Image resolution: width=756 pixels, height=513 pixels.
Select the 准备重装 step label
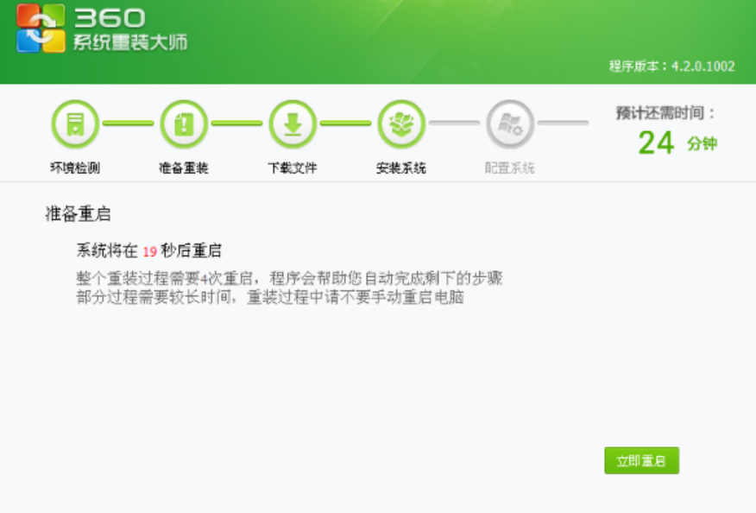(x=184, y=168)
